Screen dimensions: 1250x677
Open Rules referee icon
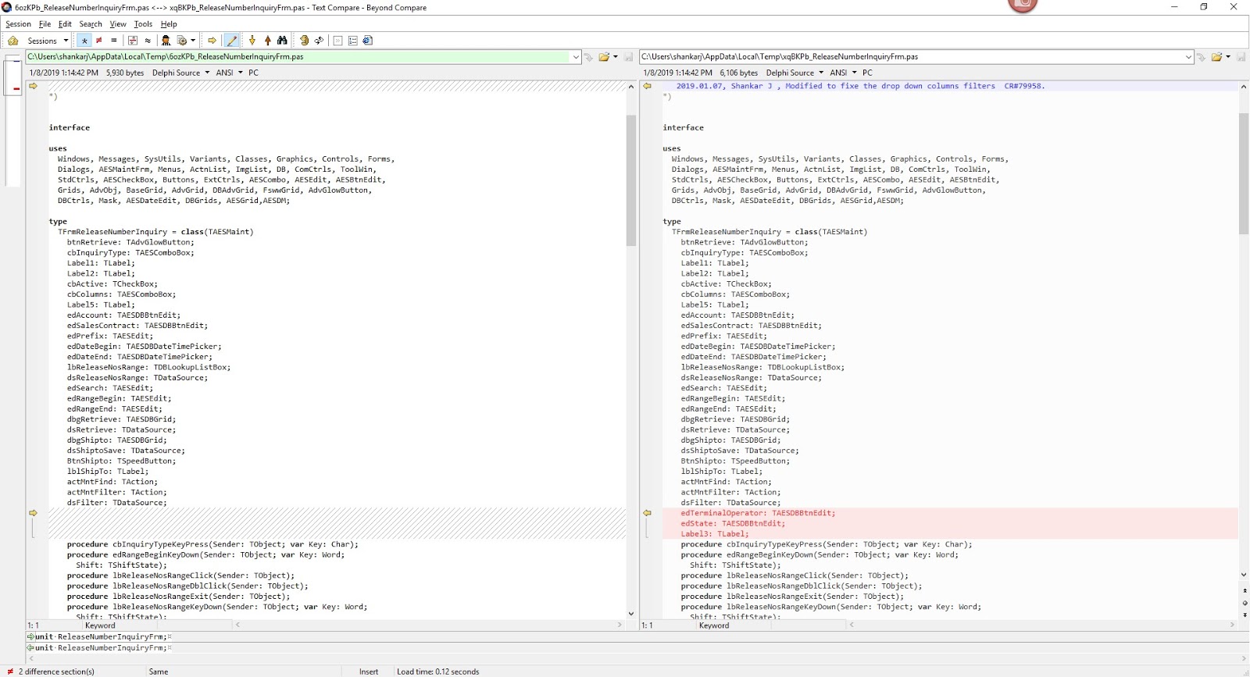(x=166, y=41)
